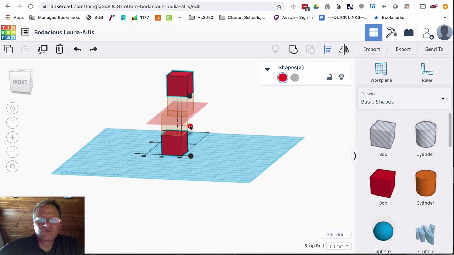Click the Send To button
Viewport: 454px width, 255px height.
[434, 49]
